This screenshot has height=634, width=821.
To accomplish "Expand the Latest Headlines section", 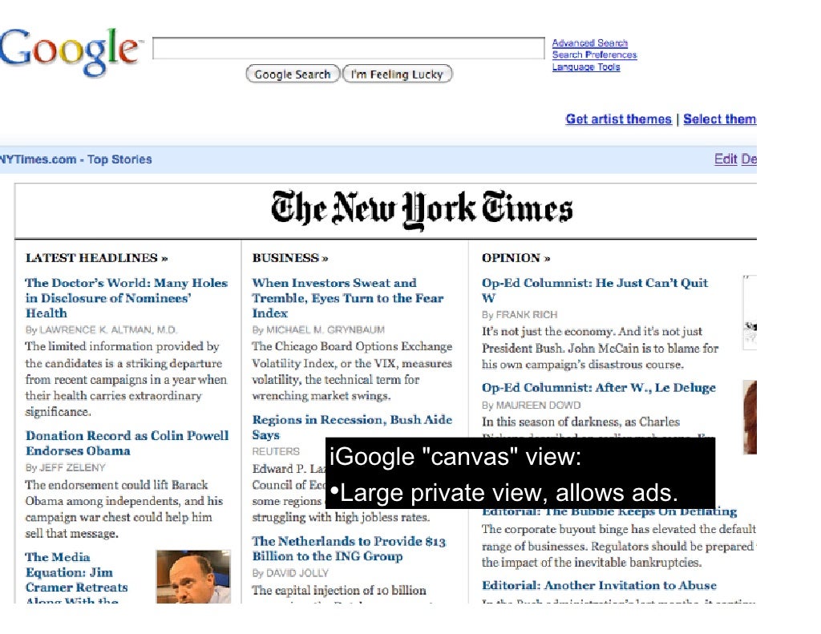I will pyautogui.click(x=97, y=258).
